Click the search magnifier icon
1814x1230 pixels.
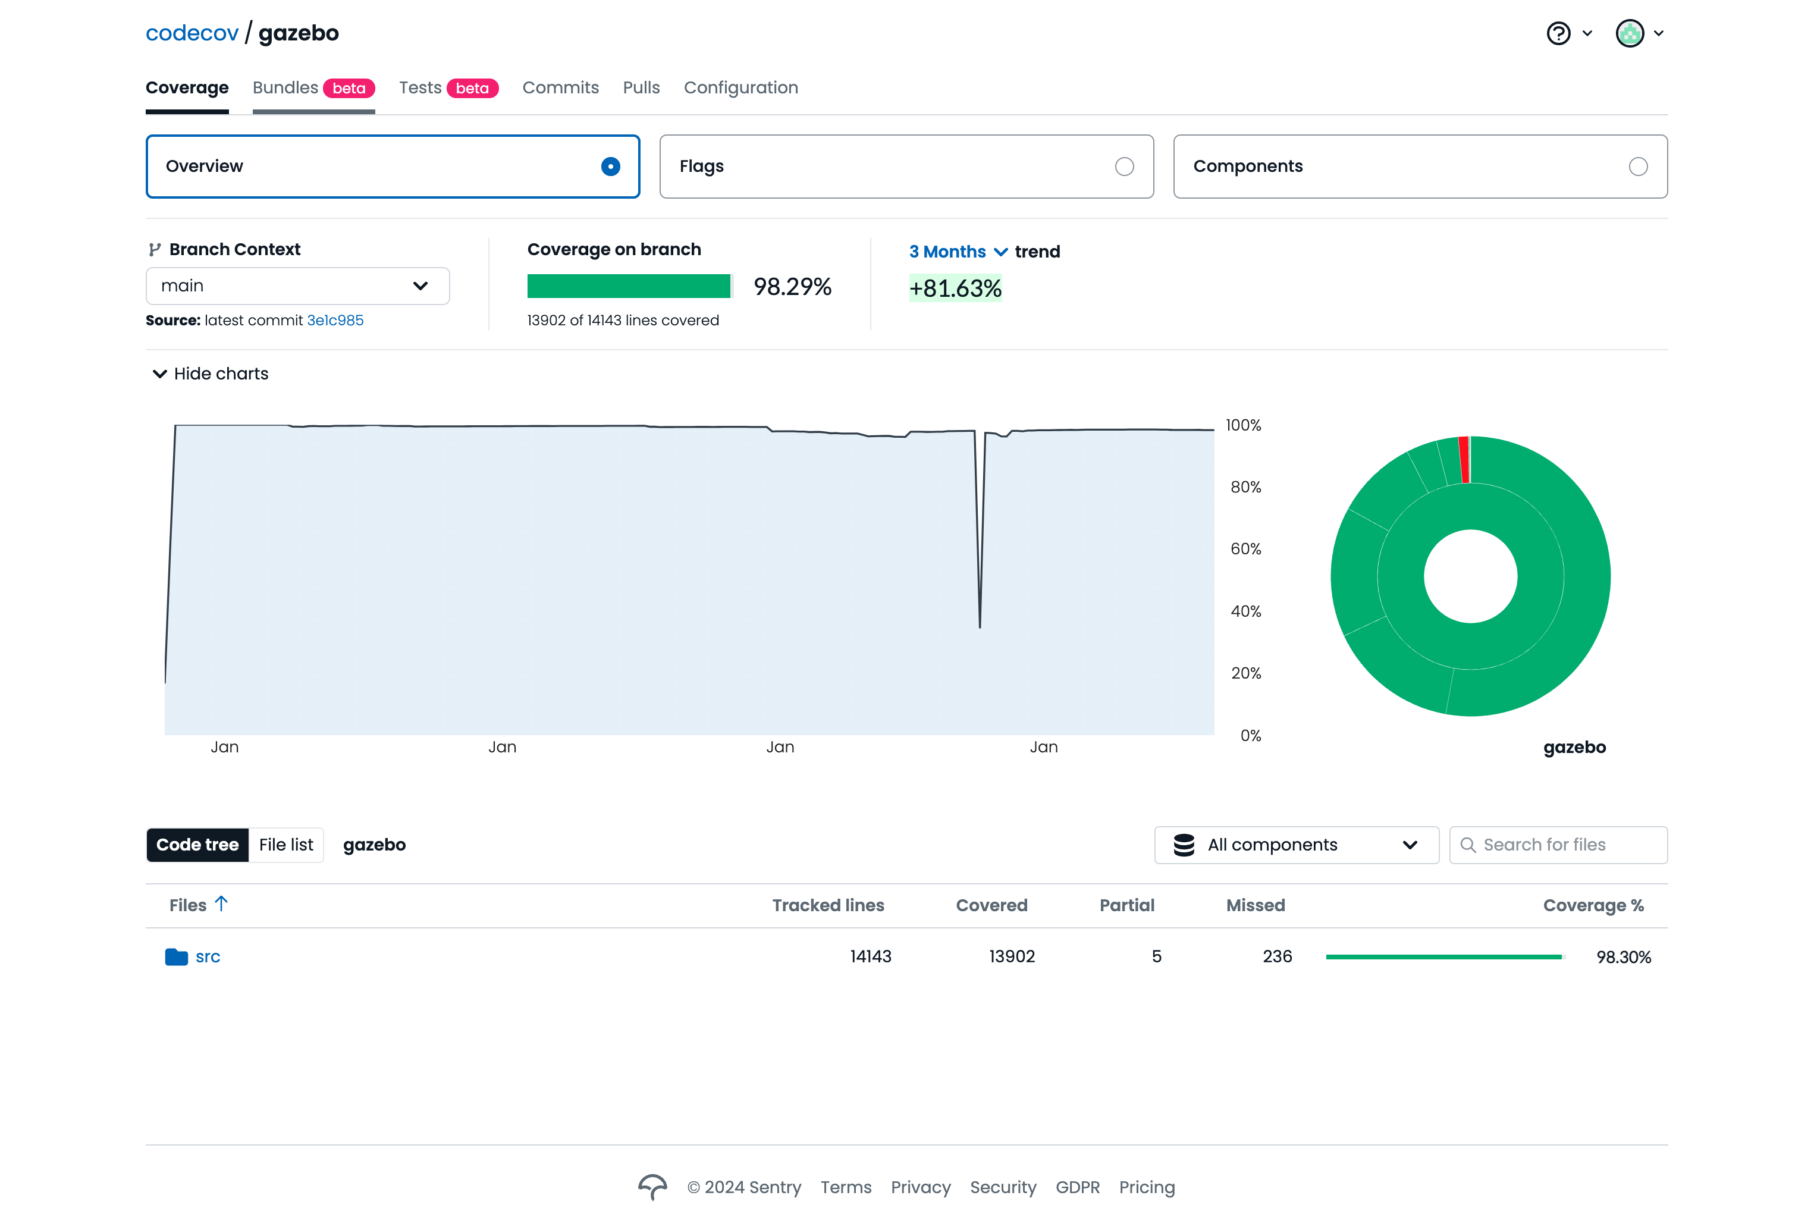click(1467, 845)
